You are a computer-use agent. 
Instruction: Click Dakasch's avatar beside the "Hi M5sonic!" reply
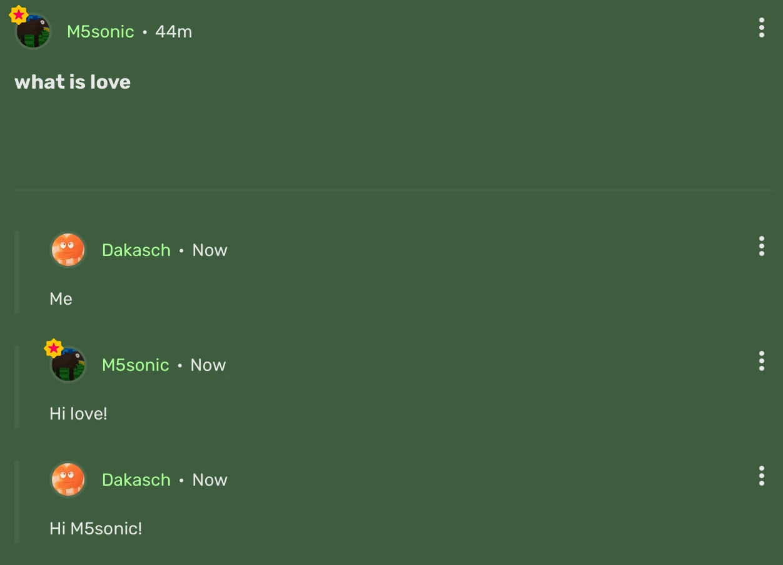(68, 479)
